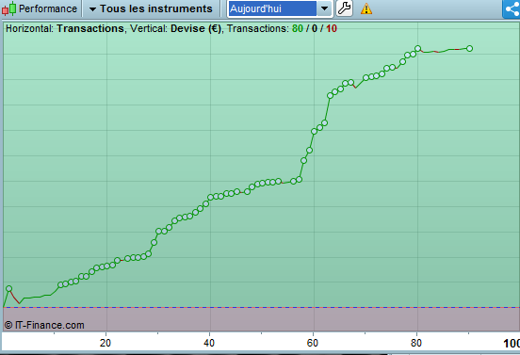Click the x-axis value 60
Viewport: 520px width, 355px height.
[x=313, y=343]
